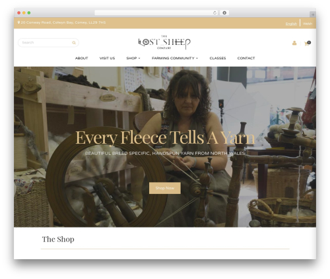Click the browser new tab plus button

coord(313,15)
